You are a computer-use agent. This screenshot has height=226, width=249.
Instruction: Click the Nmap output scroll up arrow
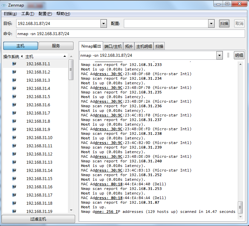pos(240,64)
